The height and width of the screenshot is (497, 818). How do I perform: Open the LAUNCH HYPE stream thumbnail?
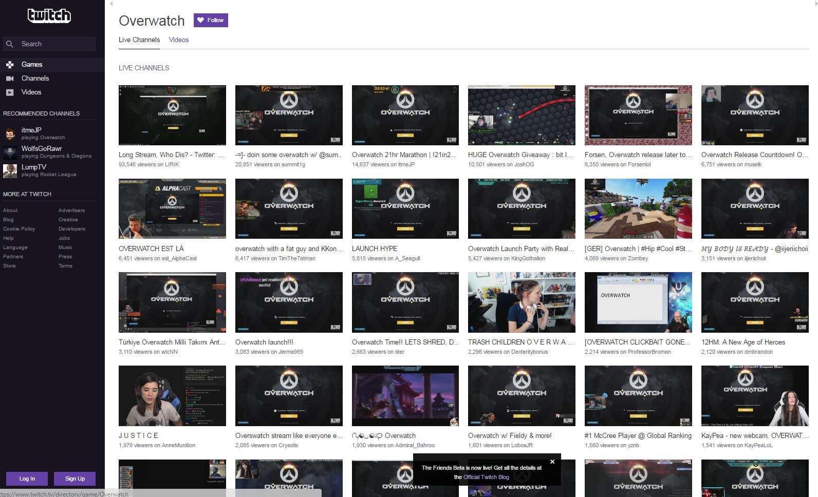pyautogui.click(x=405, y=208)
